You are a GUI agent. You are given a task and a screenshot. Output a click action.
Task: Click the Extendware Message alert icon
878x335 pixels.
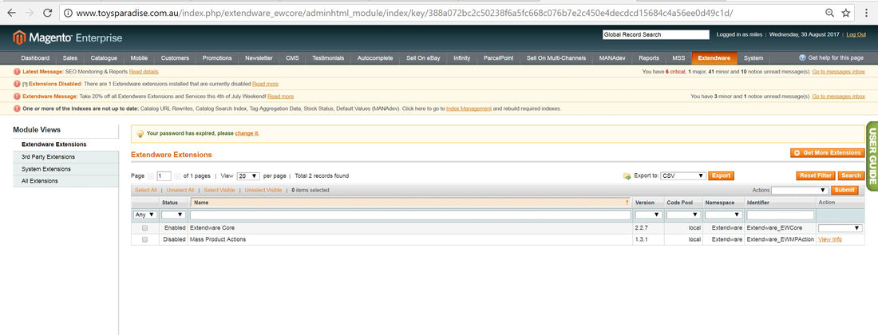(17, 97)
